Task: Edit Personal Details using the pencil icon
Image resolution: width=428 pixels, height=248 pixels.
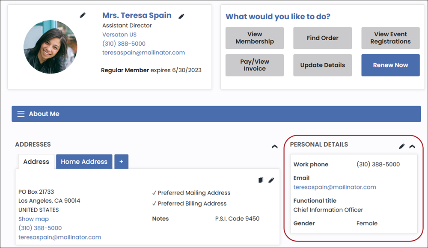Action: (x=401, y=146)
